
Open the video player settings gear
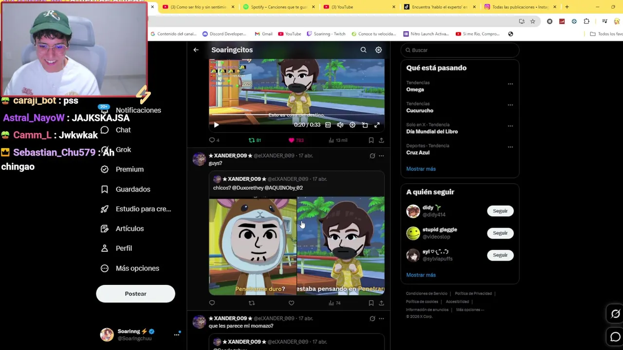coord(352,125)
